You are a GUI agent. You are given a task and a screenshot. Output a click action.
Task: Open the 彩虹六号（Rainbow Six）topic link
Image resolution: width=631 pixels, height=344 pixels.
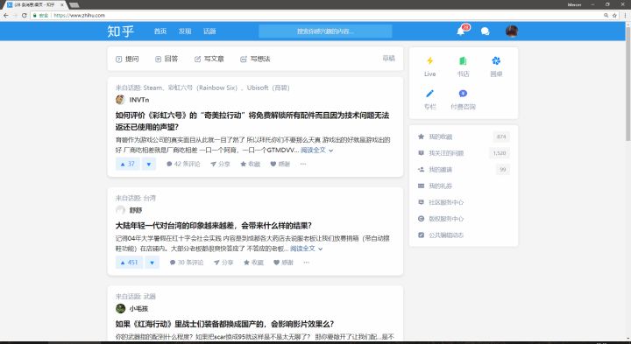tap(203, 88)
